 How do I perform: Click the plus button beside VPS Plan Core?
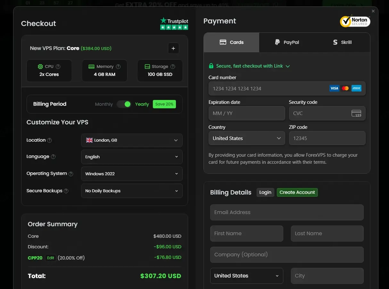173,48
